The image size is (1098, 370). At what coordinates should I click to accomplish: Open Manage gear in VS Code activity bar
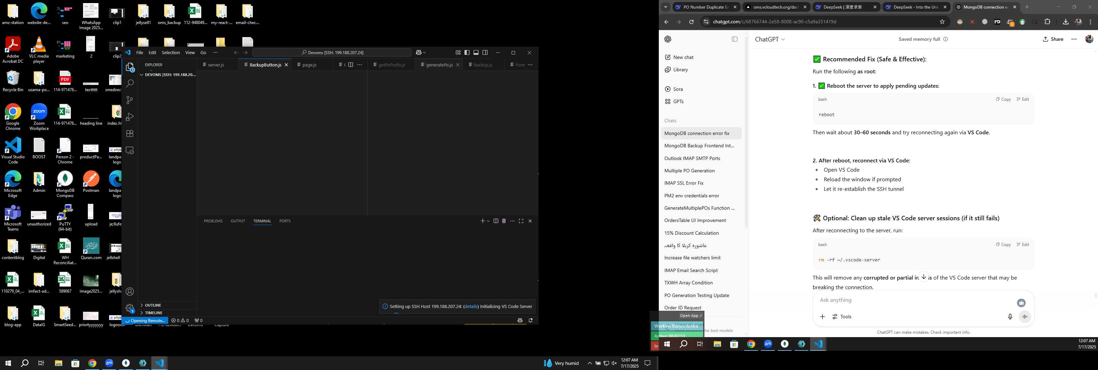[130, 308]
